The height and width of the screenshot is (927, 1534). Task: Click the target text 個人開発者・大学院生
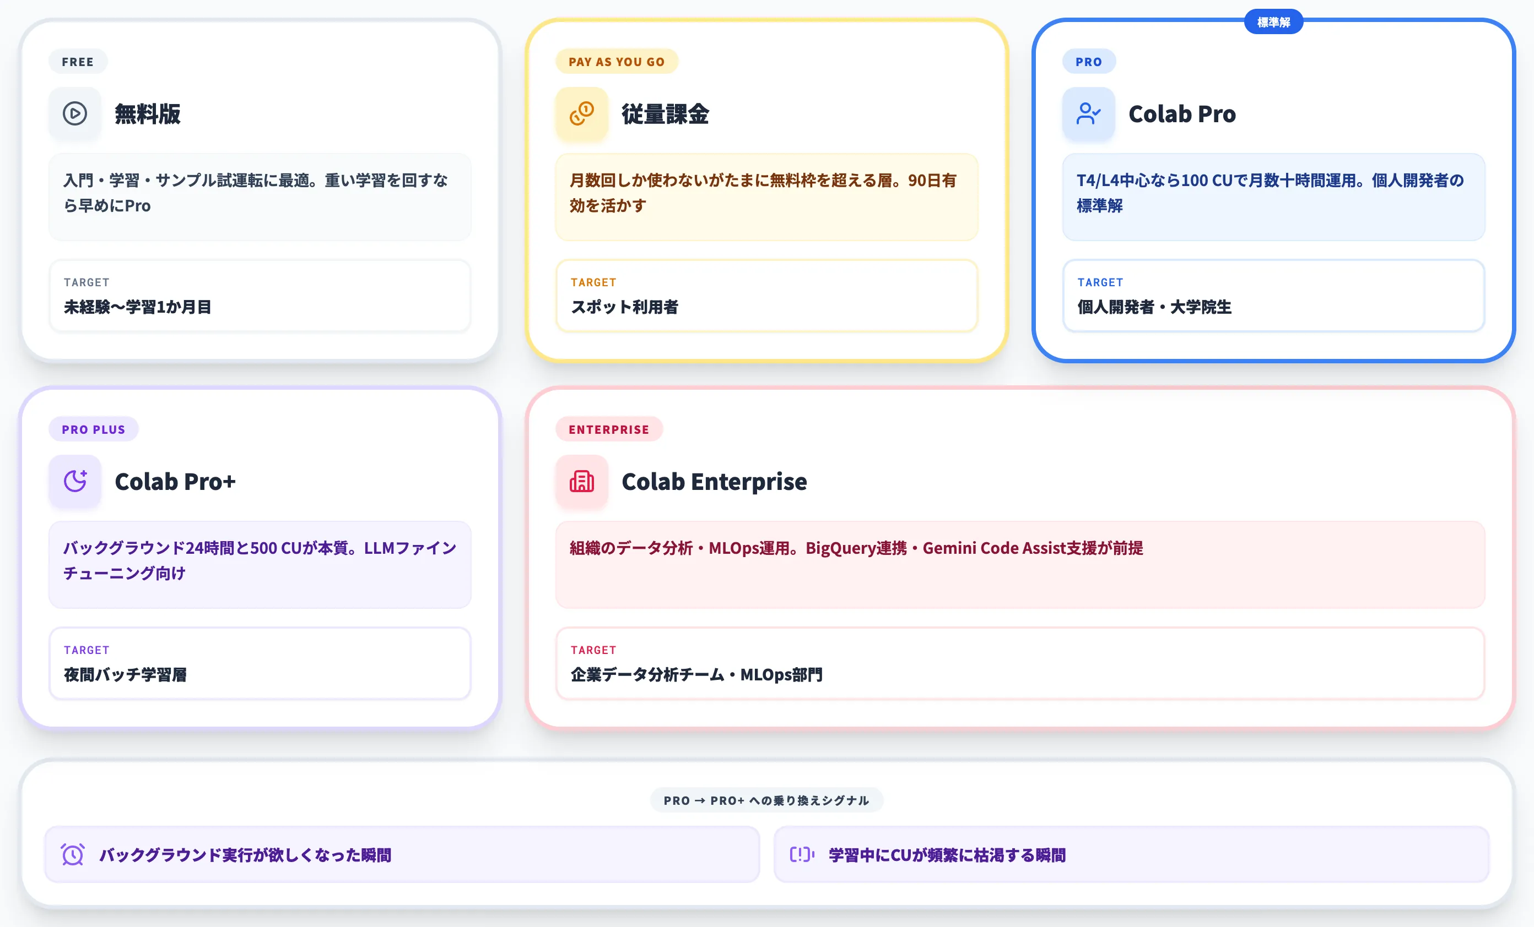coord(1154,307)
